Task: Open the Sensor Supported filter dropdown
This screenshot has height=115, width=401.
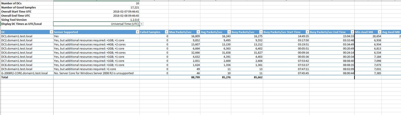Action: (137, 32)
